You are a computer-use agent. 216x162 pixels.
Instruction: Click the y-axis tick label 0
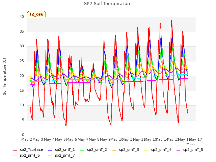pyautogui.click(x=23, y=135)
